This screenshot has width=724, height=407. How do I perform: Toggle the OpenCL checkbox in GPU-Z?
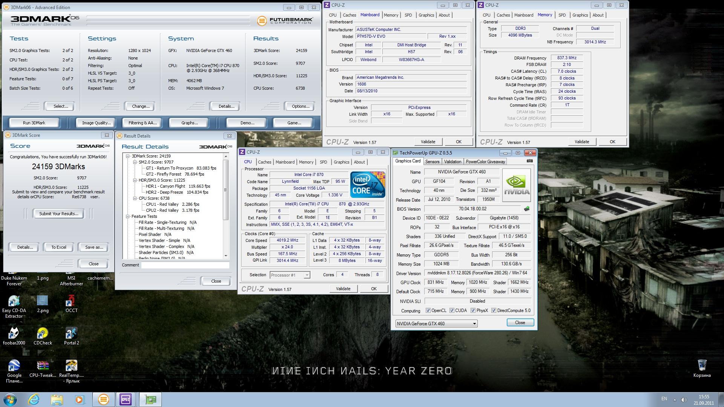(x=428, y=311)
